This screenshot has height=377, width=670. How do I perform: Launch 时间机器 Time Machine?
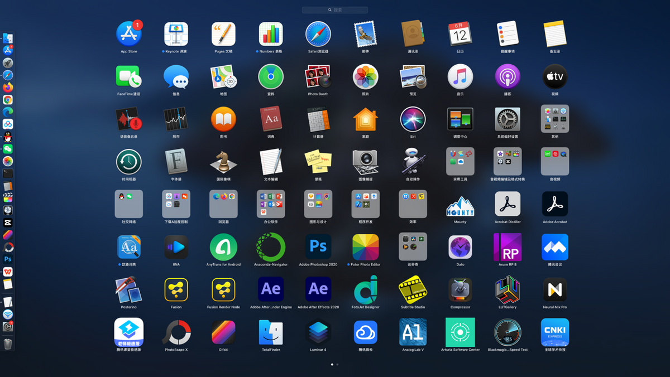pos(128,162)
